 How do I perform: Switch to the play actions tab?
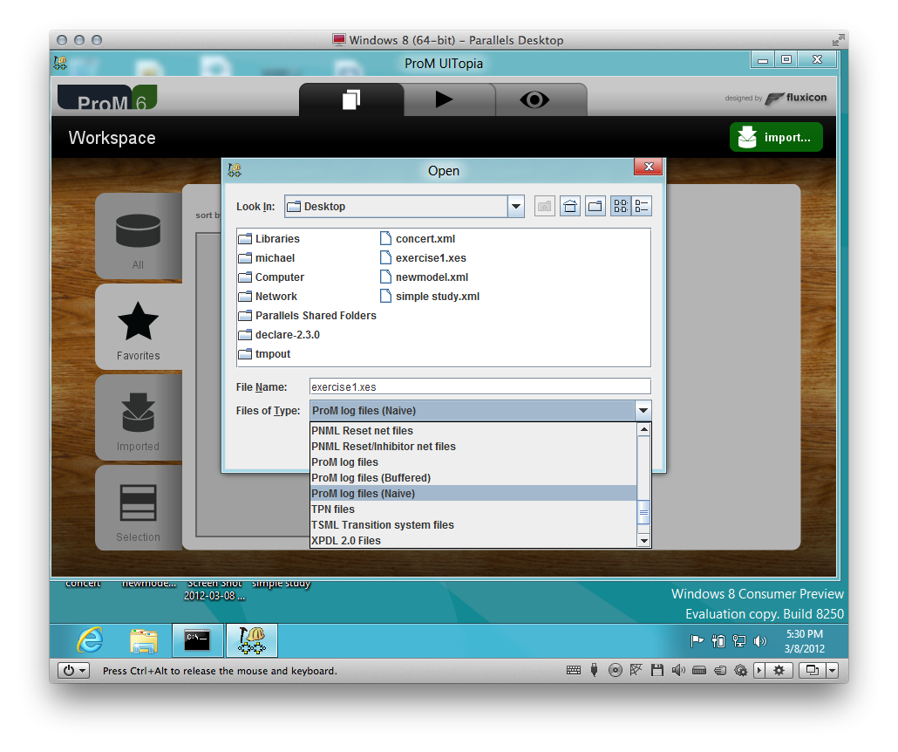pos(444,99)
